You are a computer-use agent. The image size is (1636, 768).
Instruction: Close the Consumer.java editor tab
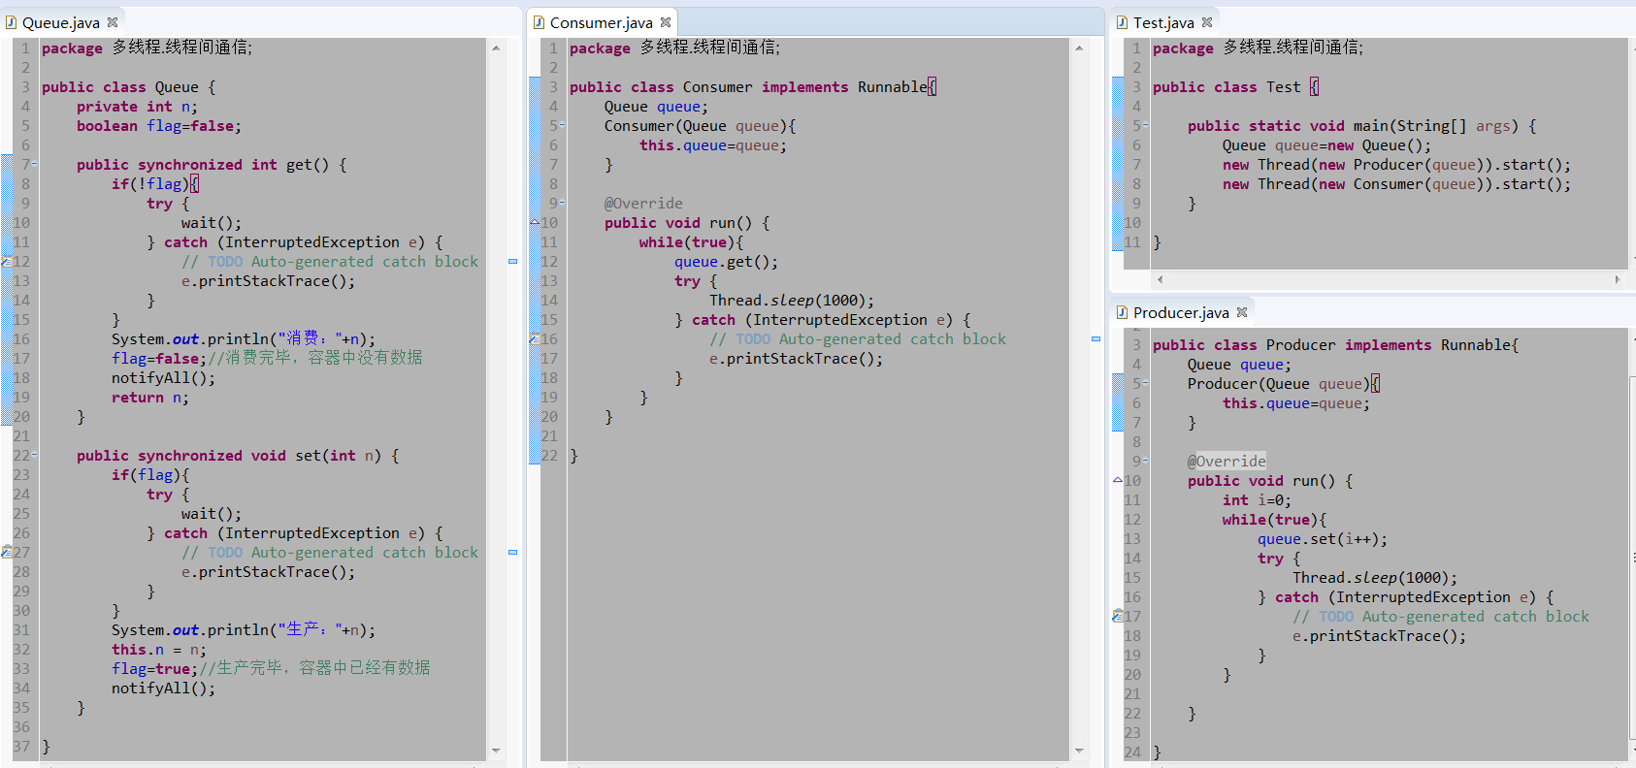[x=666, y=22]
